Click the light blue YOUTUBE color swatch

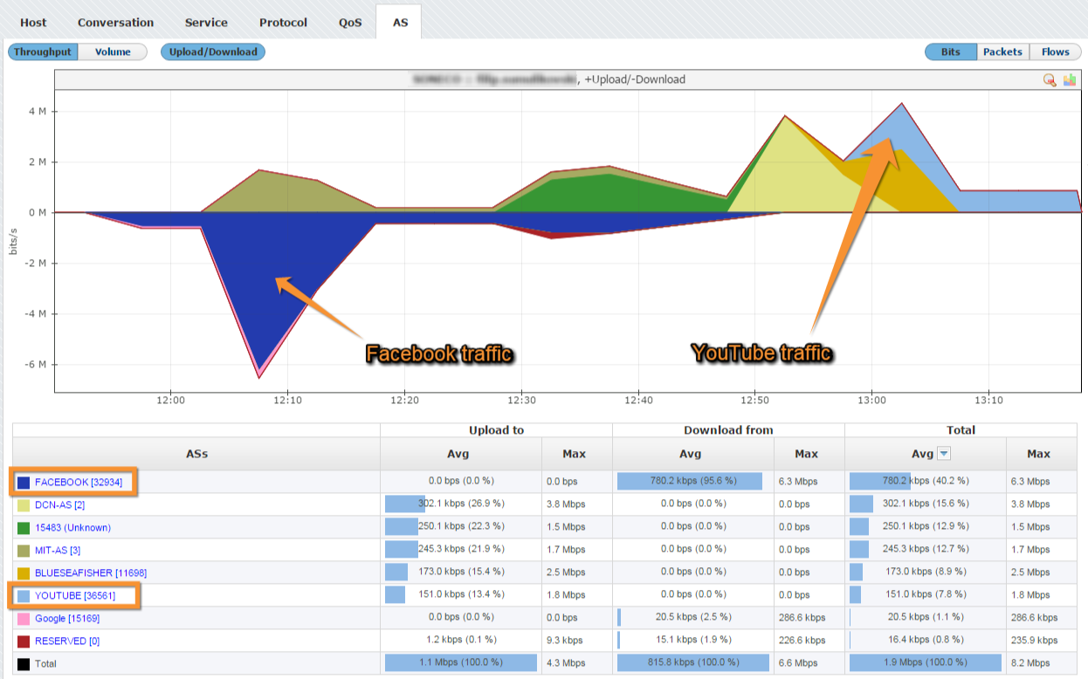(x=24, y=596)
